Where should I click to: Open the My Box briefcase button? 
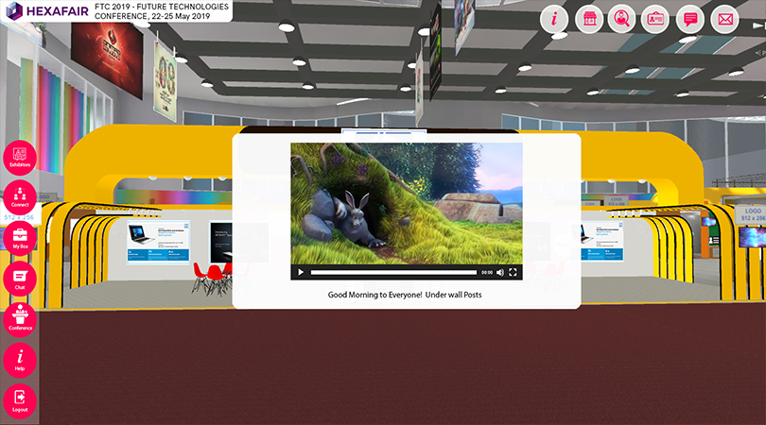click(20, 238)
